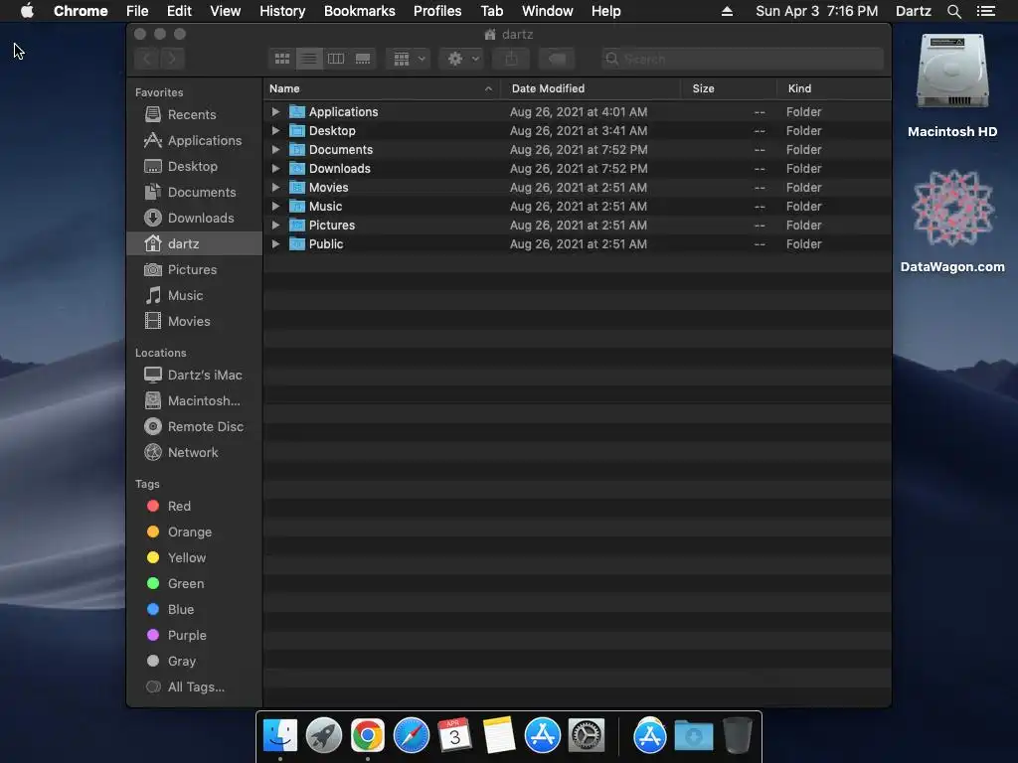Expand the Movies folder triangle
The height and width of the screenshot is (763, 1018).
[x=275, y=187]
